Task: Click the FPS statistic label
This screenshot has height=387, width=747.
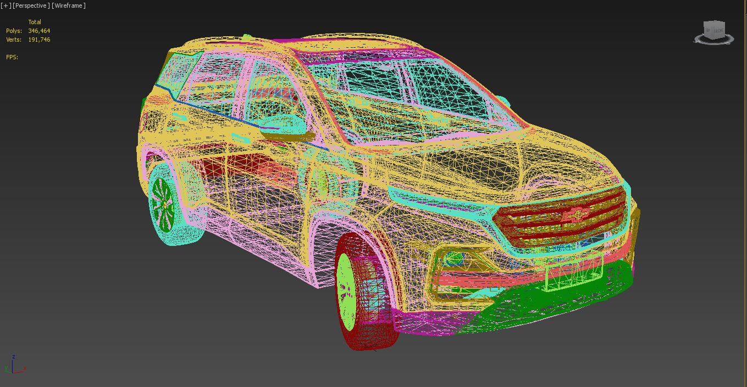Action: 12,57
